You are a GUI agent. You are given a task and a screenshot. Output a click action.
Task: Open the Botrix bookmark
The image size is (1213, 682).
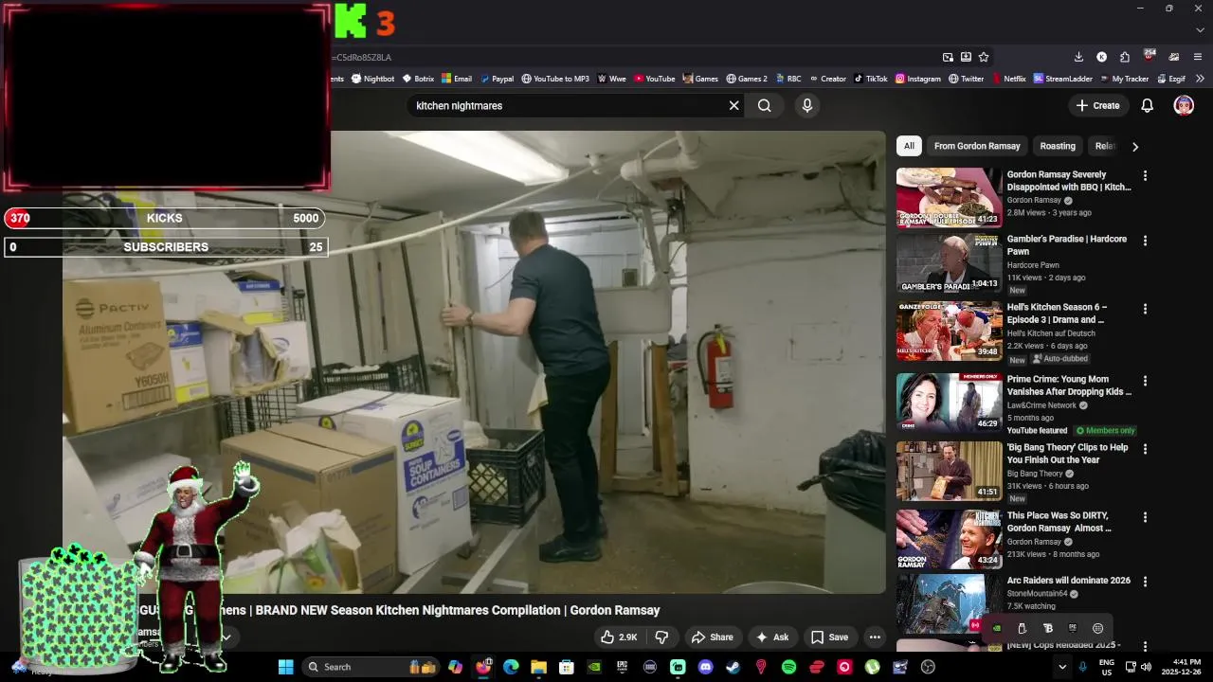pyautogui.click(x=418, y=79)
